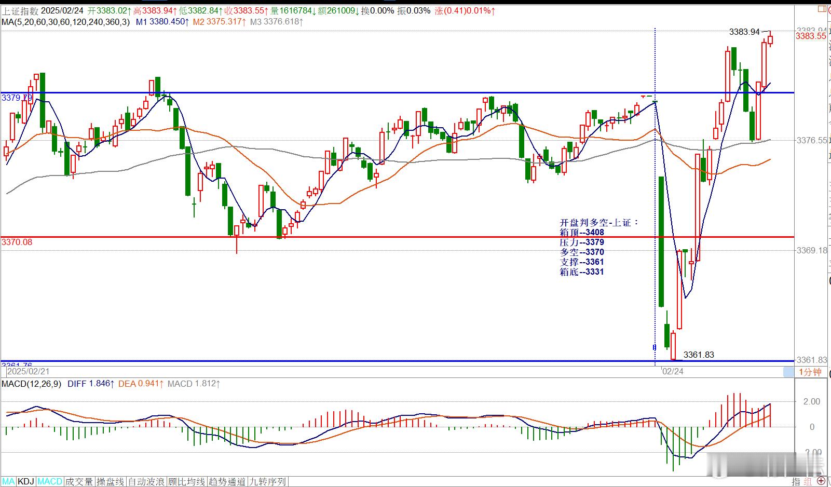This screenshot has width=831, height=487.
Task: Click the low value 低3382.84
Action: [201, 10]
